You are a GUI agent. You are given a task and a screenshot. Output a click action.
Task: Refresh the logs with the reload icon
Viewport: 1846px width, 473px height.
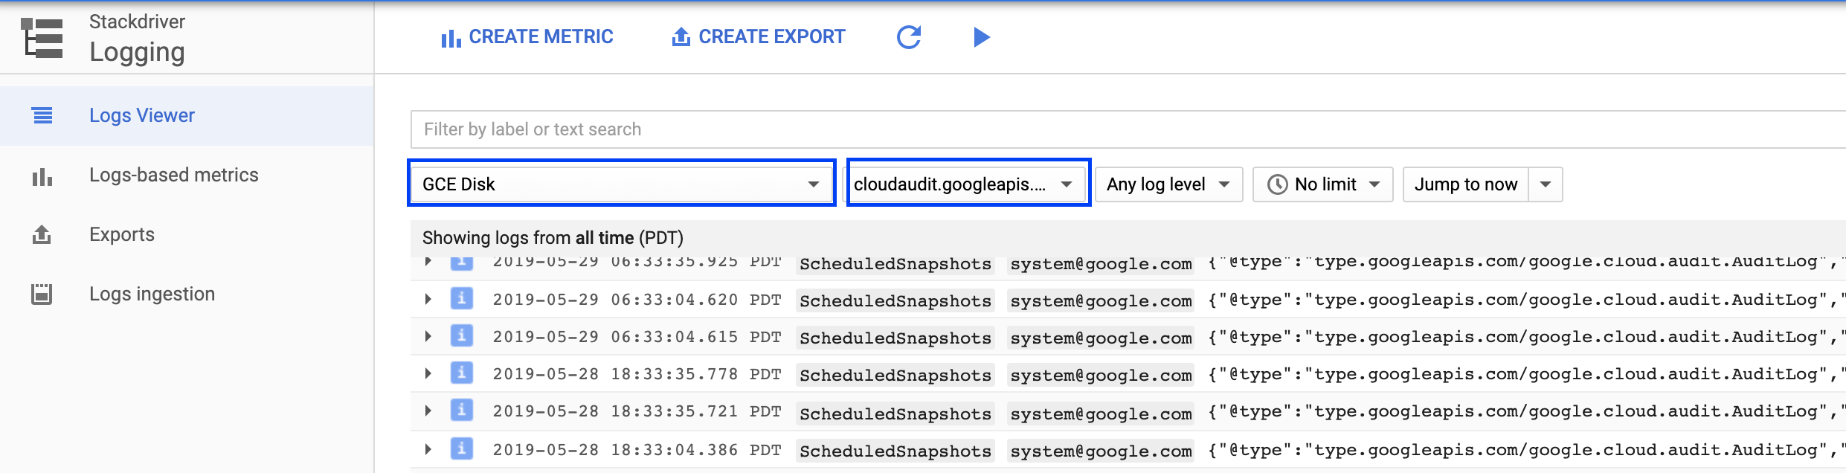pos(909,36)
